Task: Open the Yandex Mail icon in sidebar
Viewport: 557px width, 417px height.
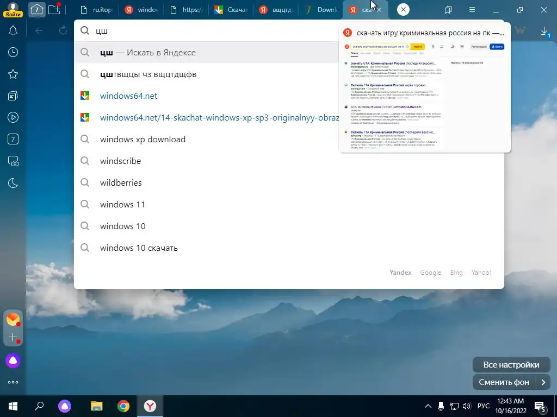Action: (x=13, y=319)
